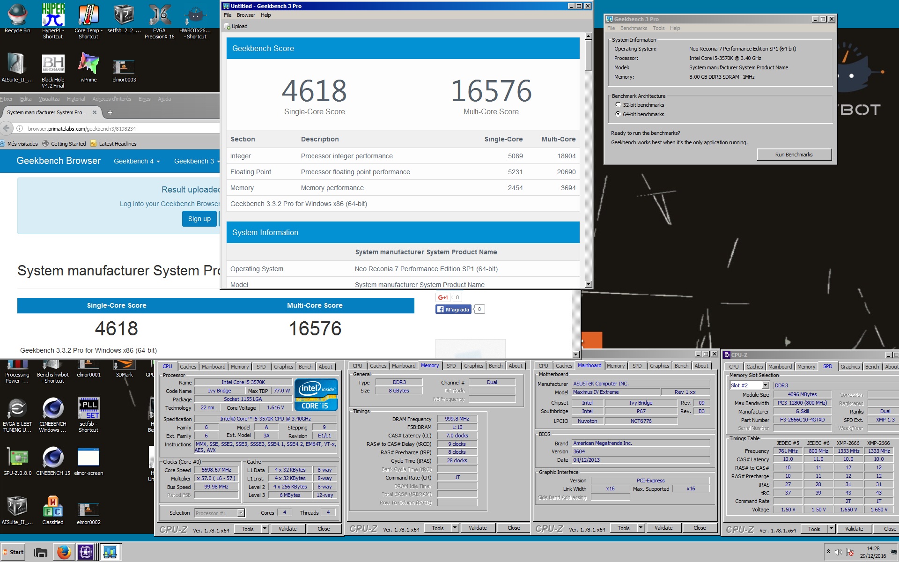Click the Facebook M'agrada like button
Screen dimensions: 899x562
pos(453,310)
